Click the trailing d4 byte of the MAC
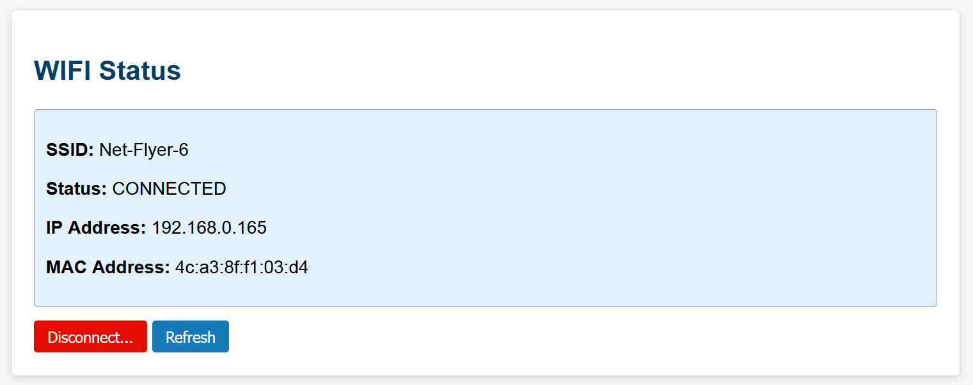973x385 pixels. pos(299,267)
